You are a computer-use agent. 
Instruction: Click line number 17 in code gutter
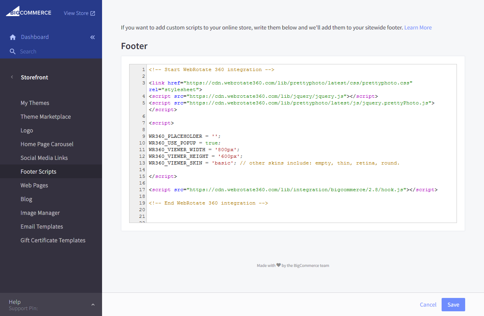click(142, 190)
